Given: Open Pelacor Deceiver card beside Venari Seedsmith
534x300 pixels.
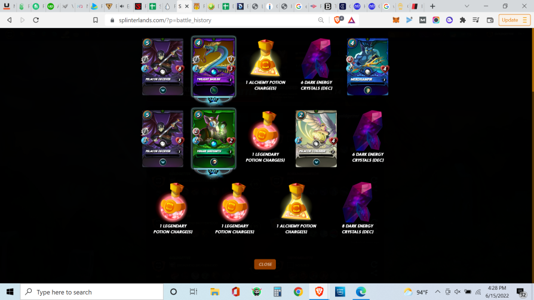Looking at the screenshot, I should tap(163, 139).
